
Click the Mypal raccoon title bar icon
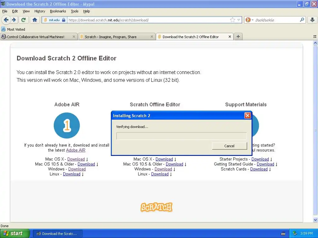[3, 4]
